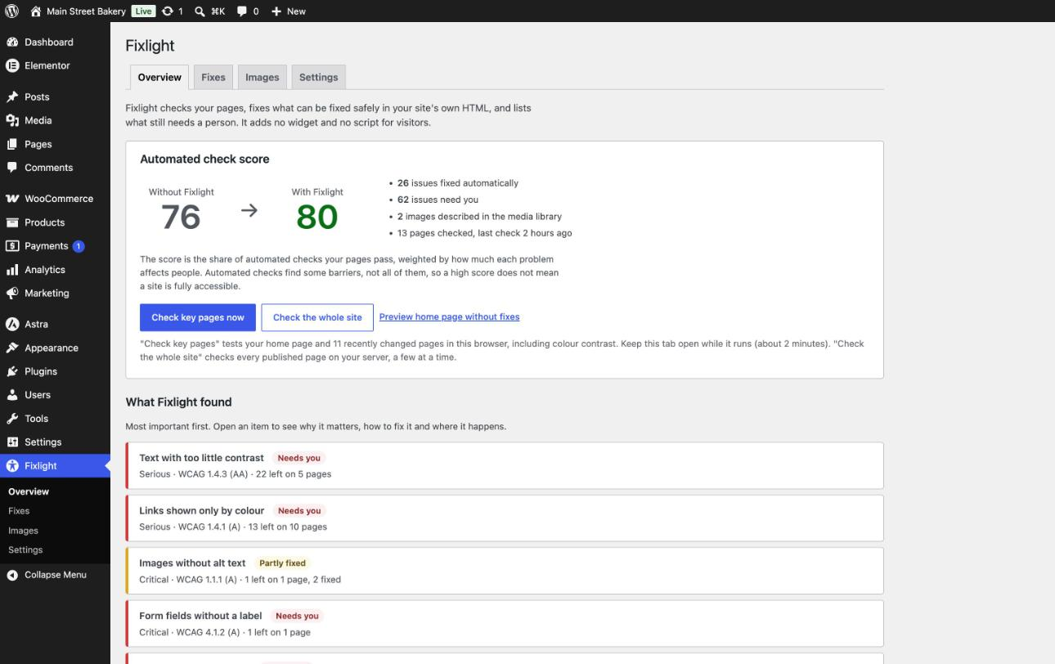
Task: Open the Dashboard gauge icon
Action: (x=12, y=42)
